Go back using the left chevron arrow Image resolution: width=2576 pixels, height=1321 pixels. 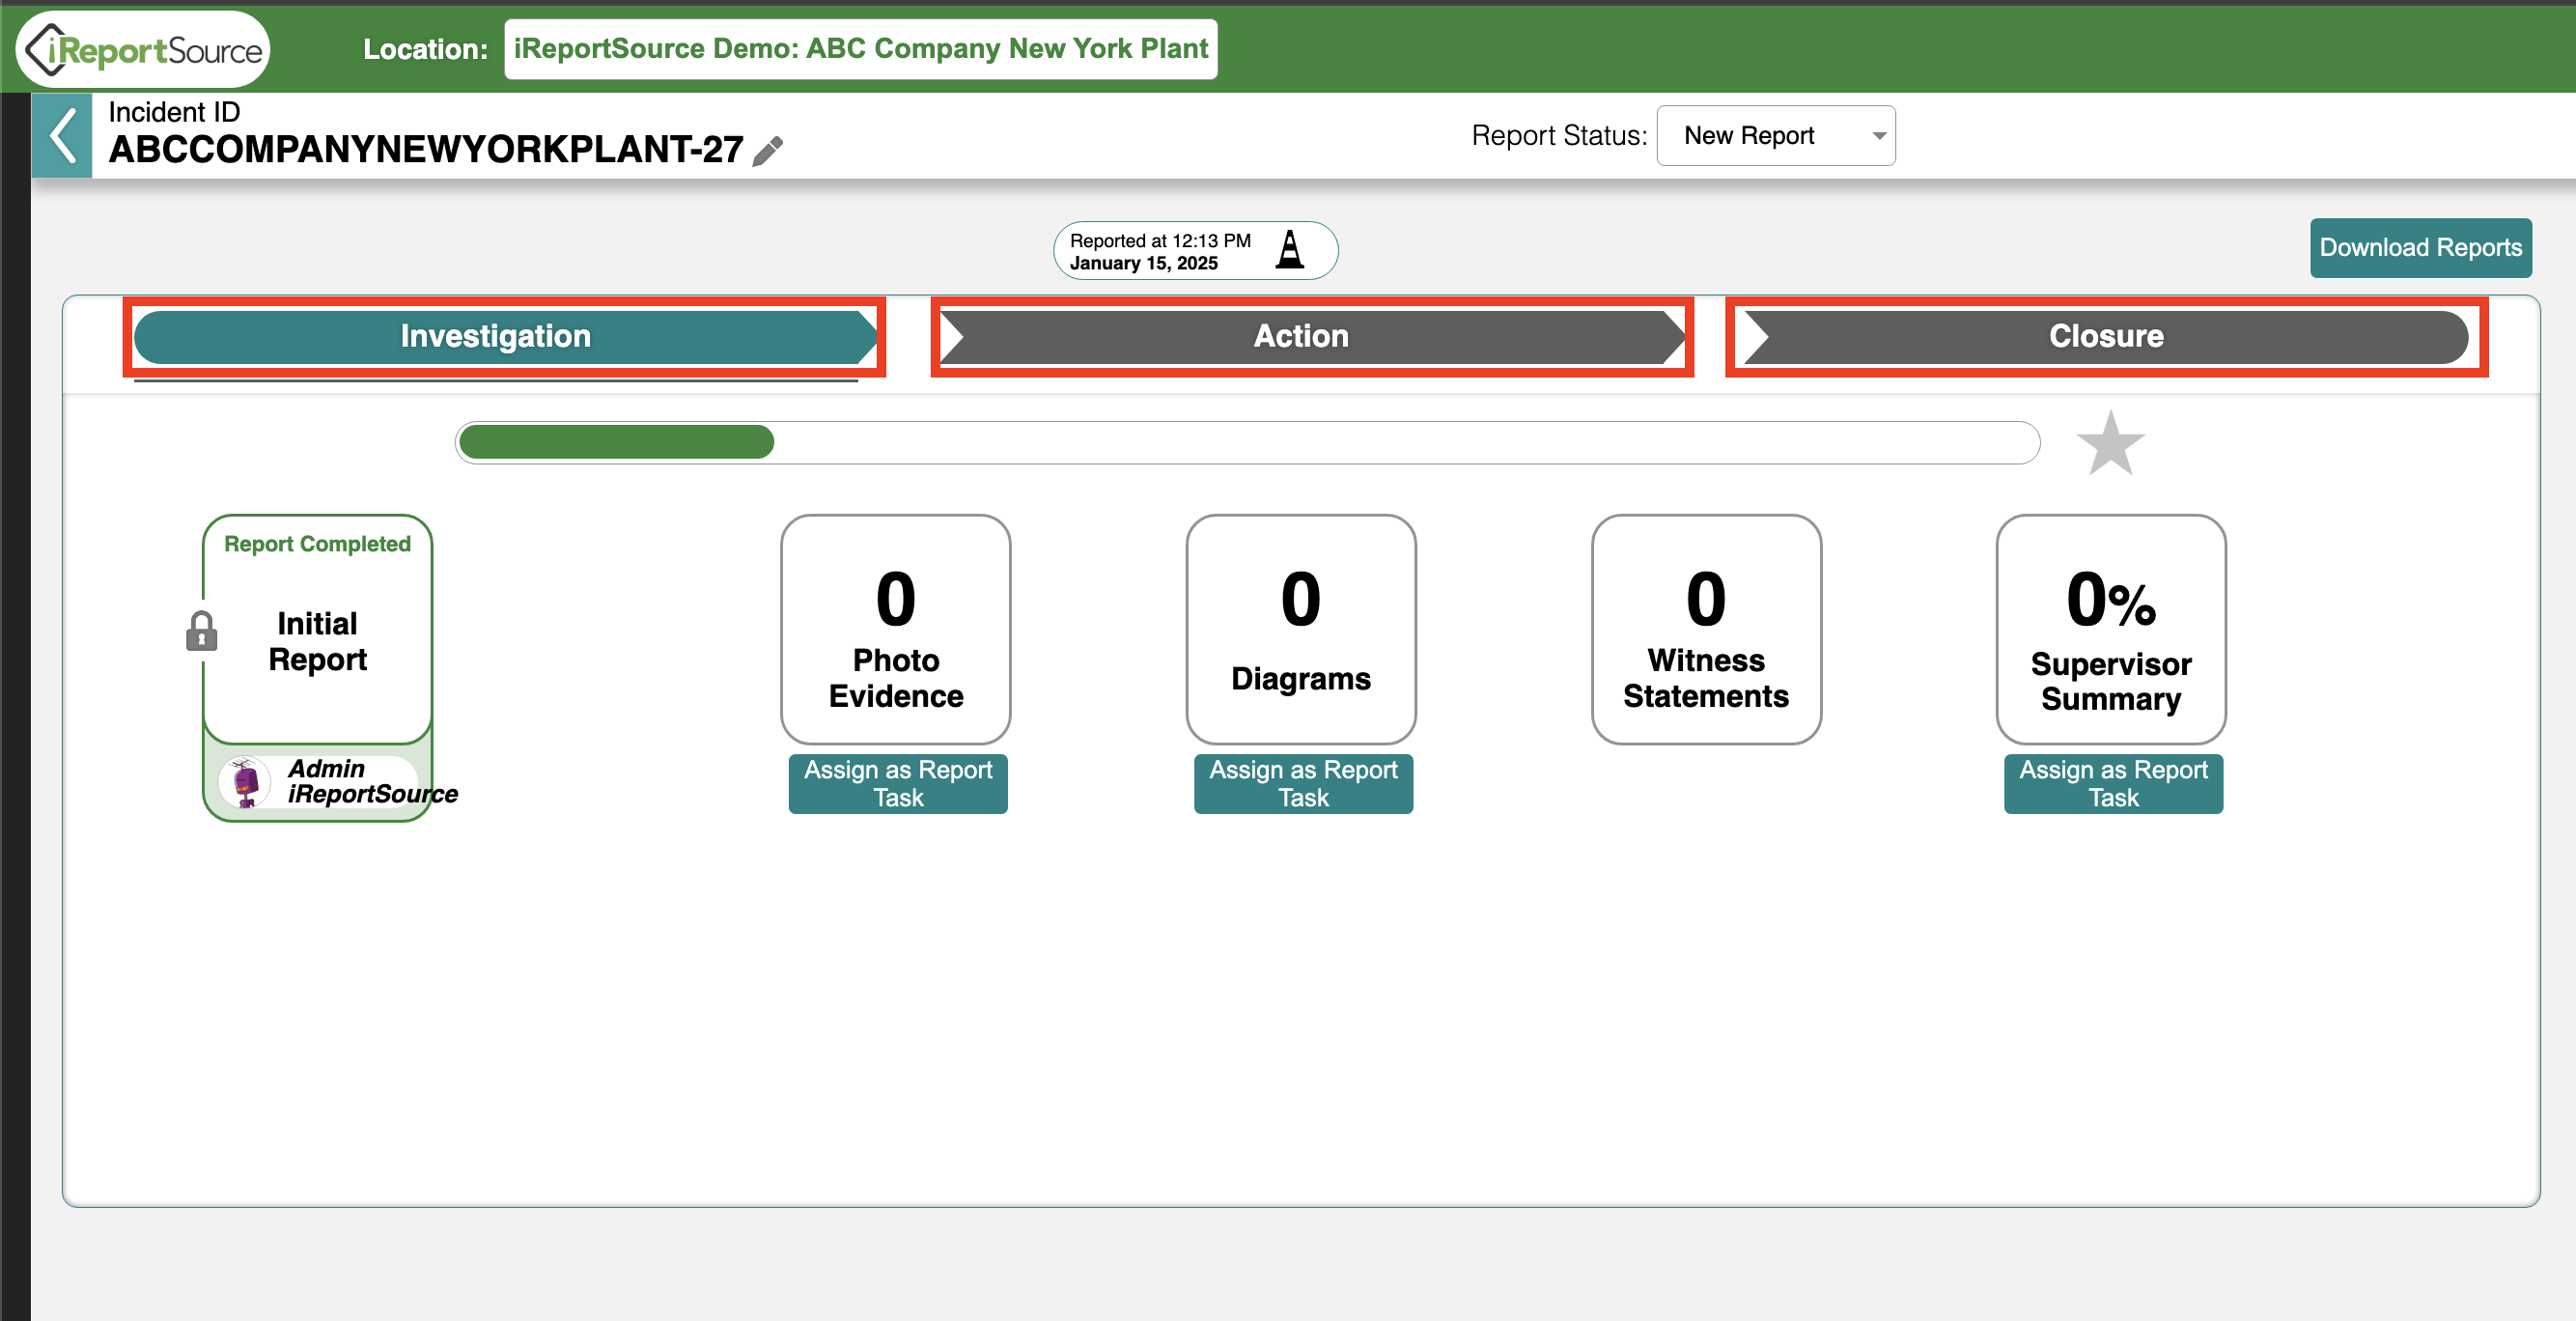click(x=62, y=136)
